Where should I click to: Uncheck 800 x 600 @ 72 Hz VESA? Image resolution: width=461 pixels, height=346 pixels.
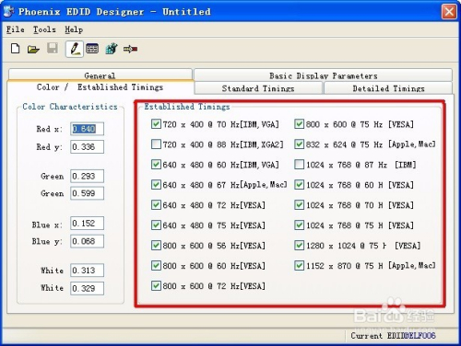[x=156, y=286]
